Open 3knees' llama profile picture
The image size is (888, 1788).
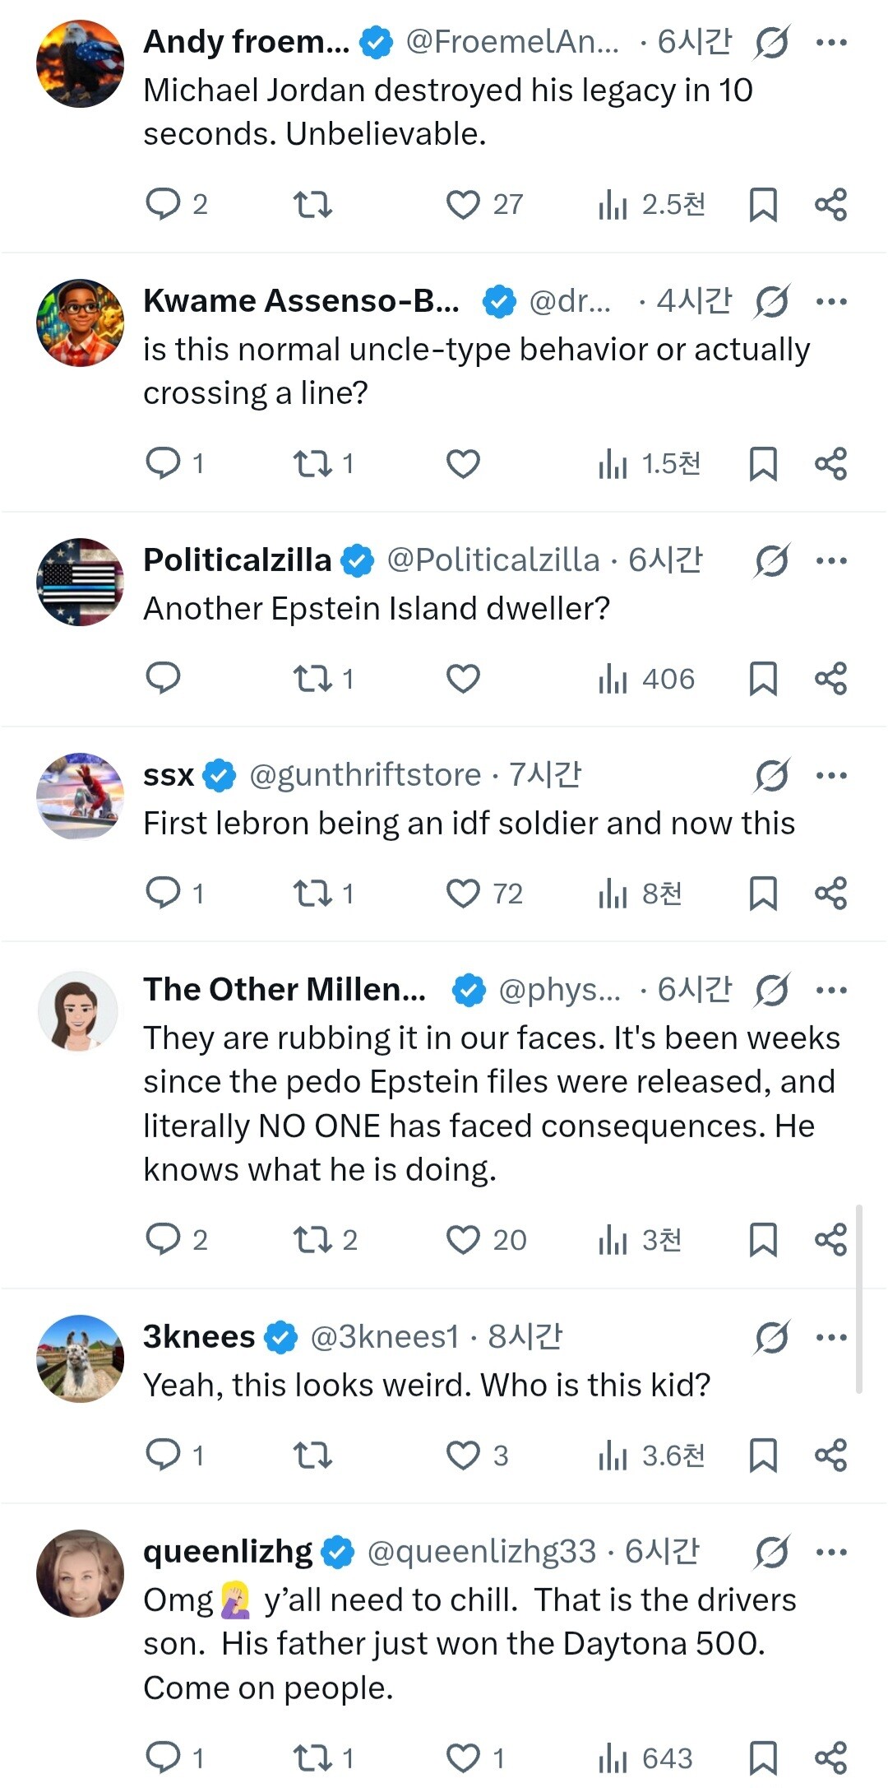[x=81, y=1358]
